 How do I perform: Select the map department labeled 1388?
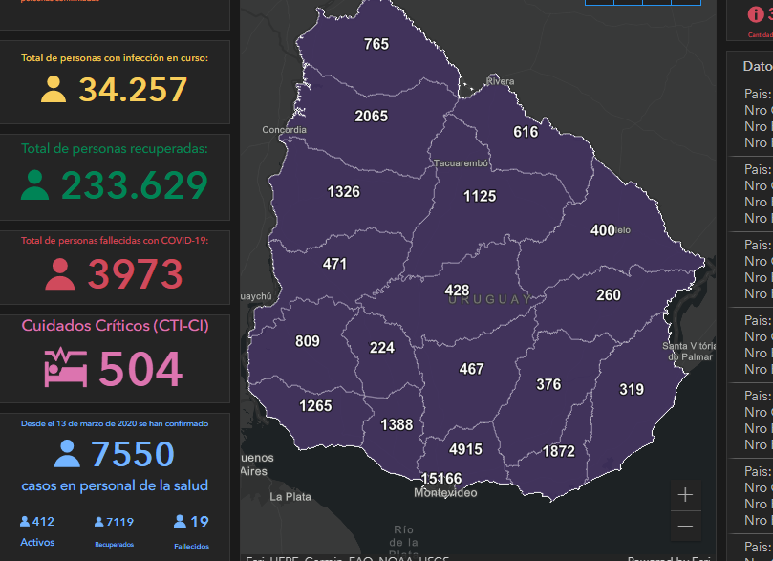pyautogui.click(x=397, y=425)
